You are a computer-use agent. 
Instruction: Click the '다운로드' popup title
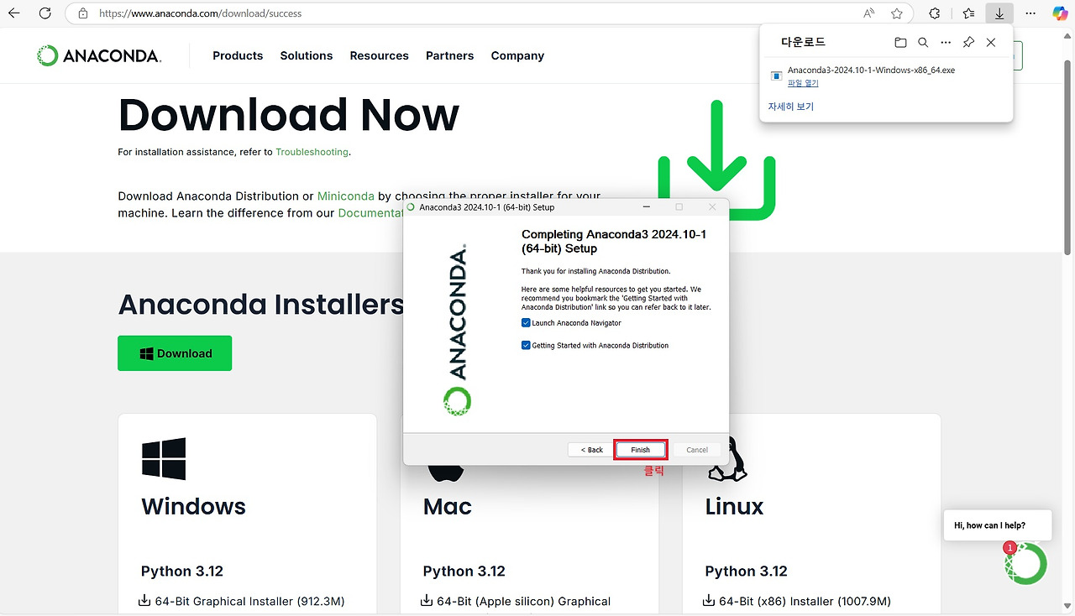point(804,42)
